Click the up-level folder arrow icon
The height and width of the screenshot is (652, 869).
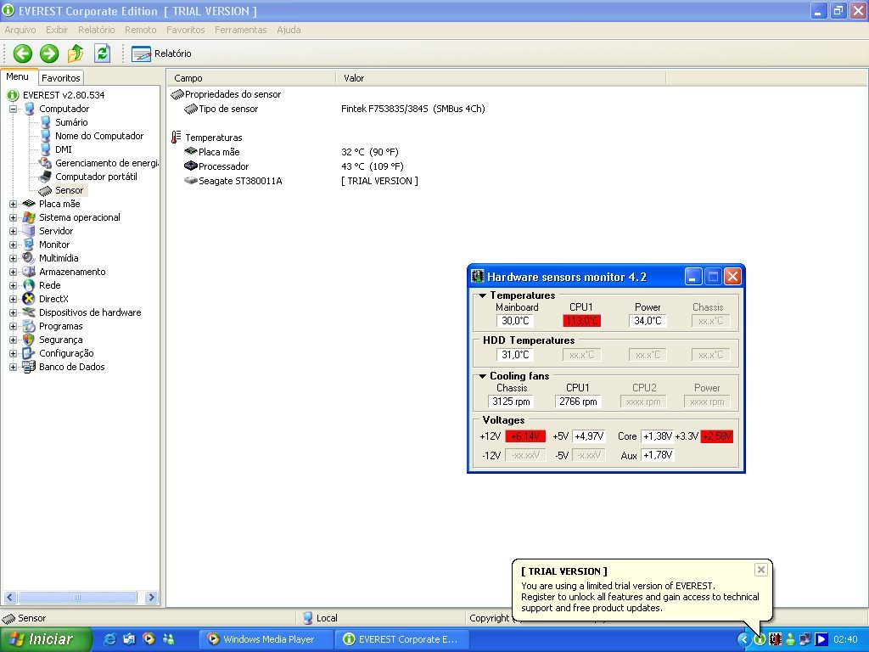76,53
